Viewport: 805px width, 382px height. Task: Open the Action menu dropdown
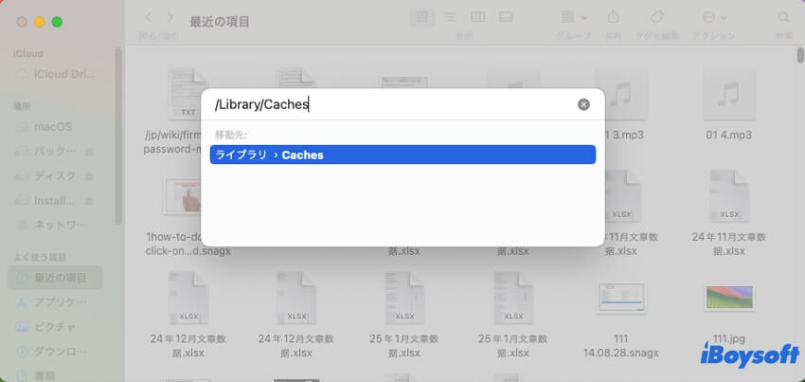pos(714,17)
